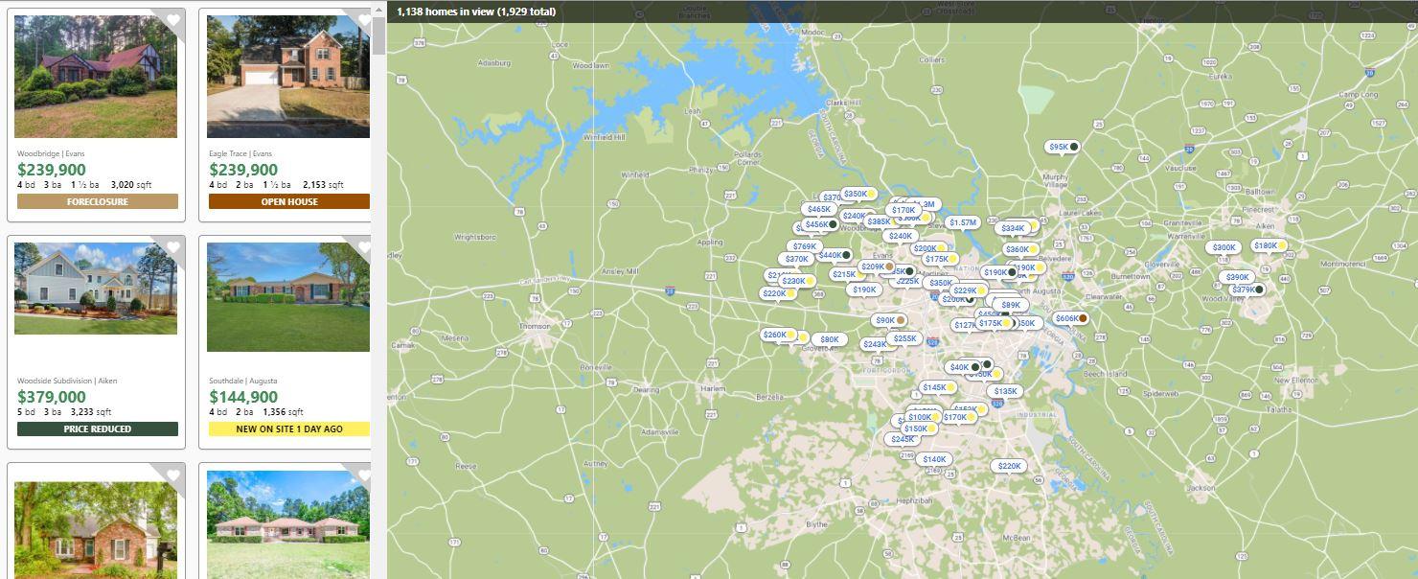Open the $379K map marker
Viewport: 1418px width, 579px height.
[x=1247, y=289]
